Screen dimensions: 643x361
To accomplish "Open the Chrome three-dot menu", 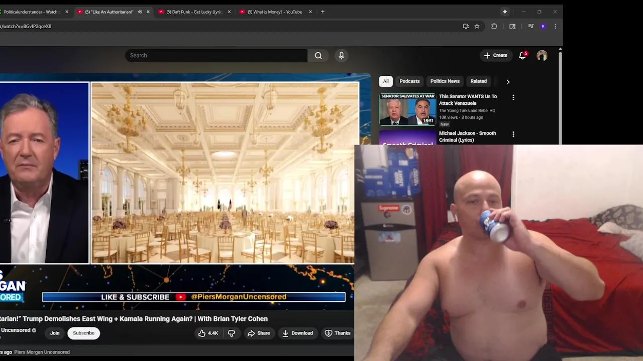I will tap(555, 27).
